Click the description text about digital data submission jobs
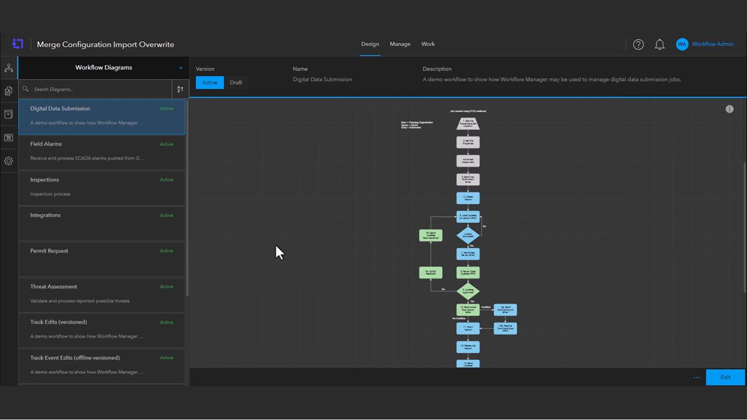Viewport: 747px width, 420px height. click(552, 79)
